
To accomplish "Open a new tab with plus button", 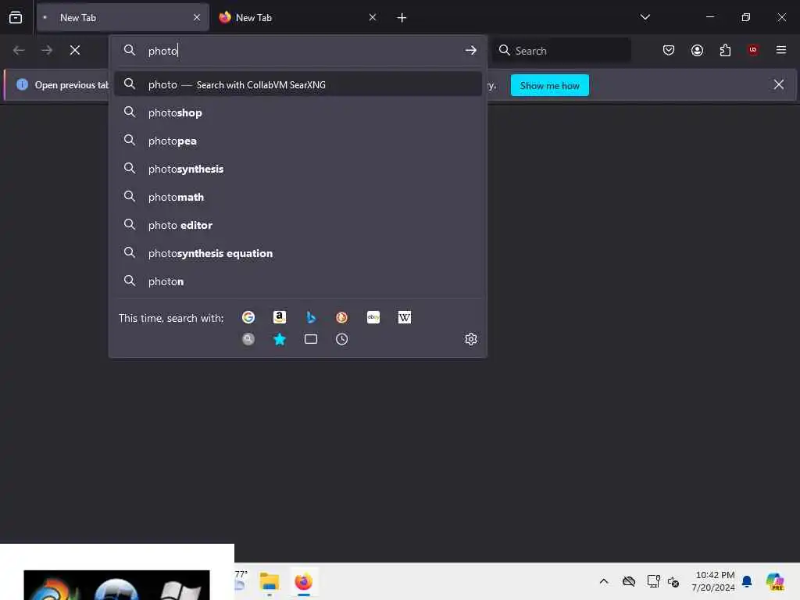I will (402, 18).
